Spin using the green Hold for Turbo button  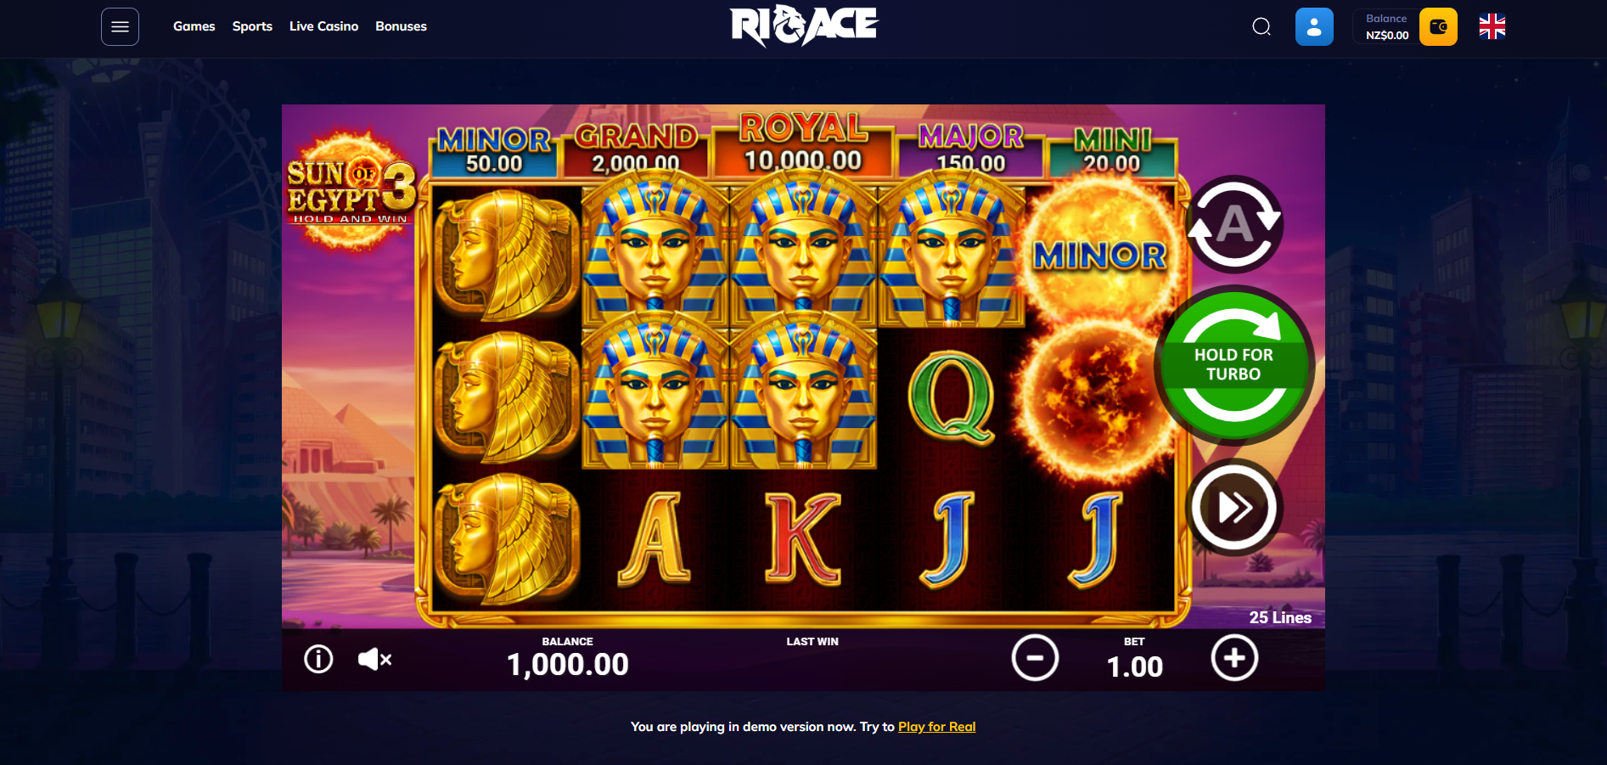coord(1234,365)
